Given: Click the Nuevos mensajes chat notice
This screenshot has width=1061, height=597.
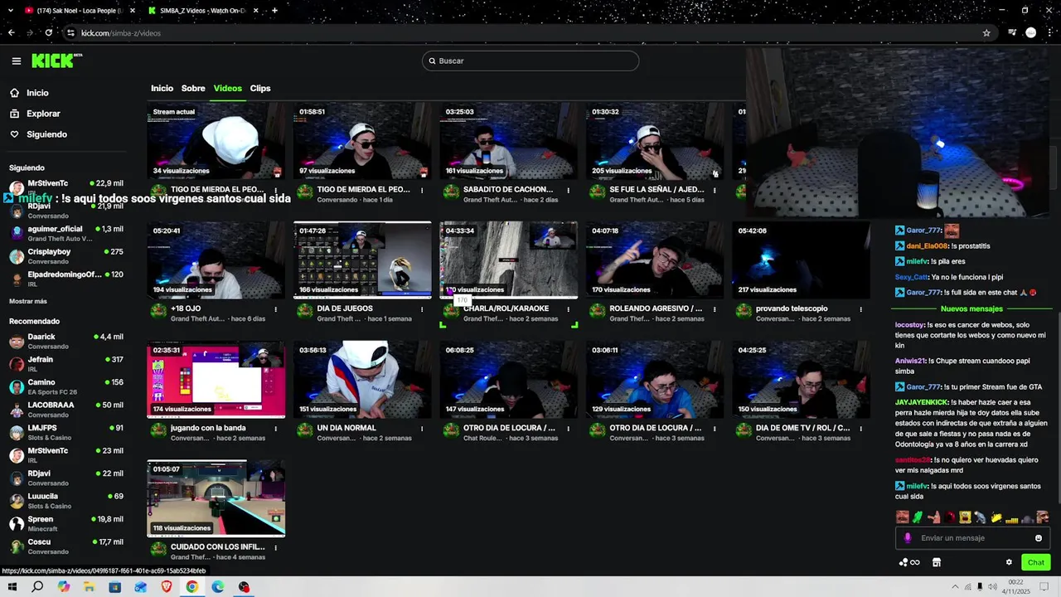Looking at the screenshot, I should coord(971,308).
